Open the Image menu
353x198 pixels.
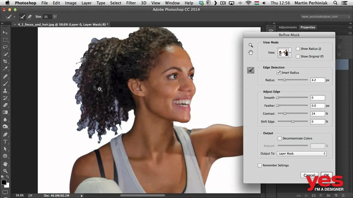click(x=71, y=3)
